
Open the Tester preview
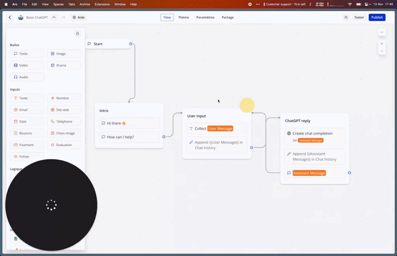359,17
